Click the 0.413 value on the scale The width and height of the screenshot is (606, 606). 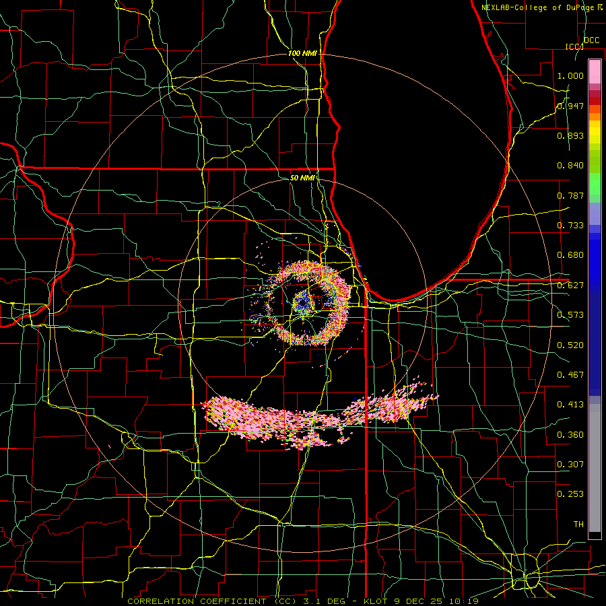[570, 405]
